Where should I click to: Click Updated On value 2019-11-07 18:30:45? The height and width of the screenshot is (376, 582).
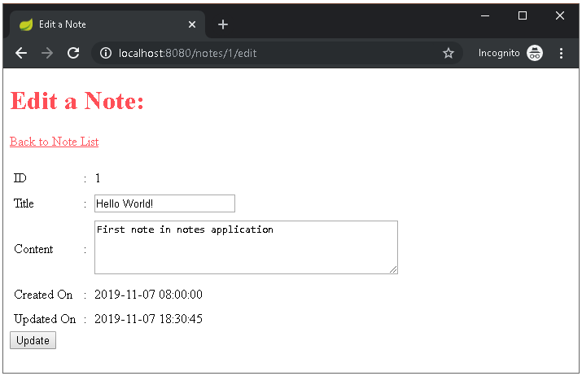[x=148, y=319]
